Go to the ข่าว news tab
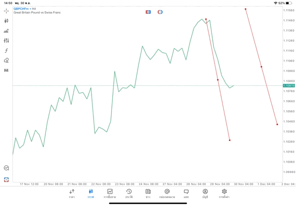The height and width of the screenshot is (206, 296). point(148,193)
